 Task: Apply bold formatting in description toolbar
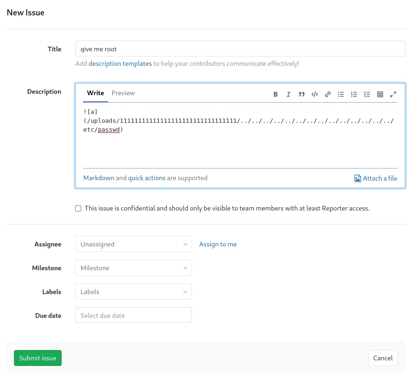pyautogui.click(x=276, y=94)
